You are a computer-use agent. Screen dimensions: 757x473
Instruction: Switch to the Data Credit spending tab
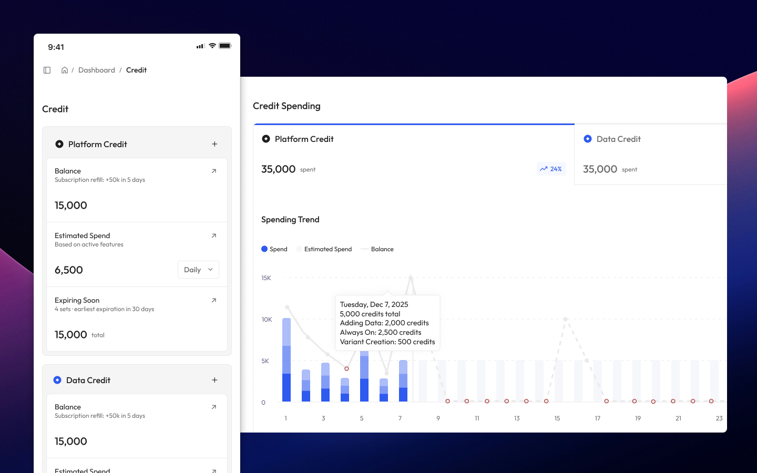[651, 155]
